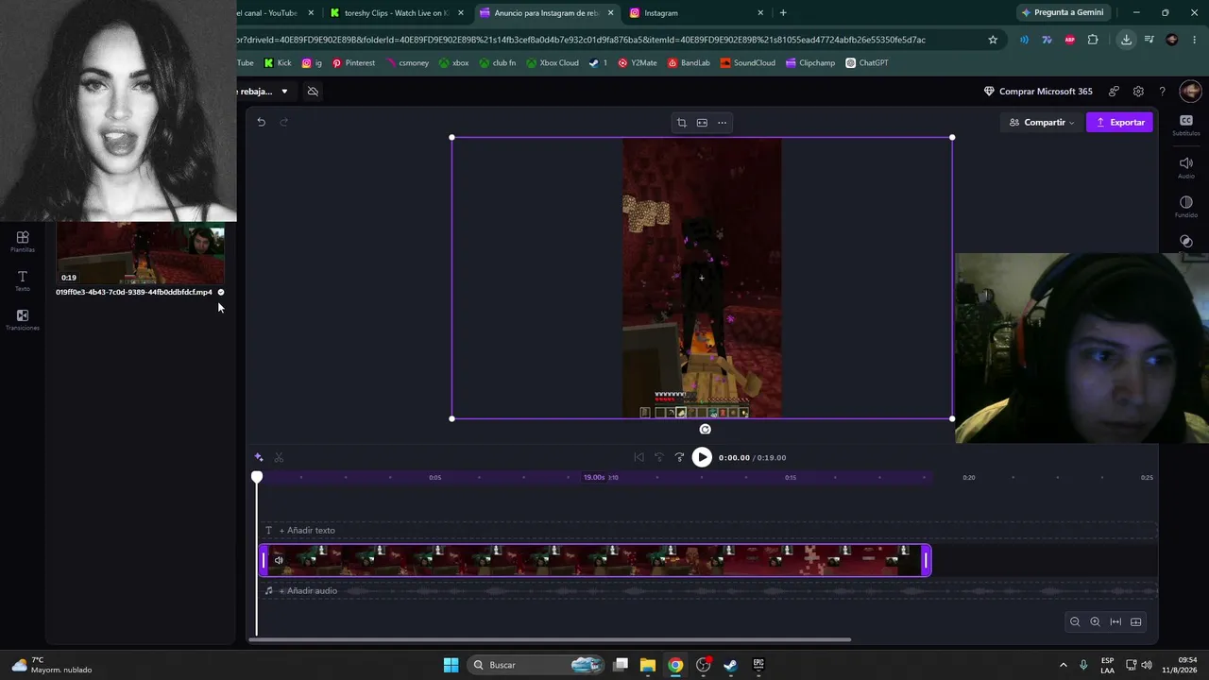Open the Clipchamp settings gear
Image resolution: width=1209 pixels, height=680 pixels.
(x=1138, y=92)
